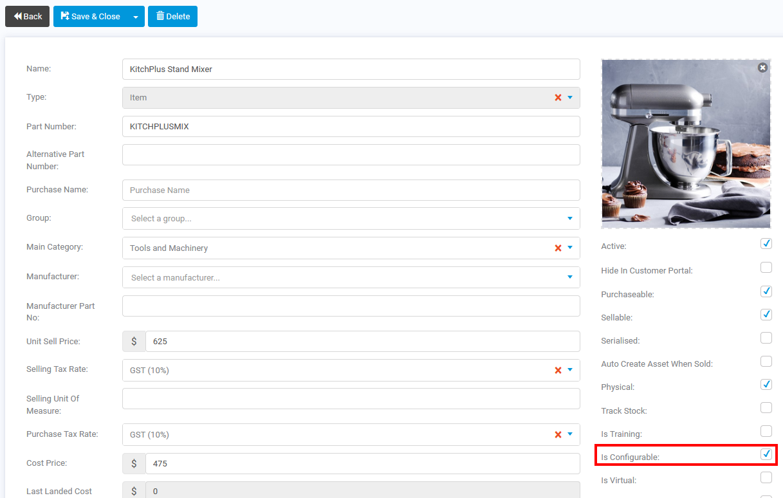Toggle the Sellable checkbox
Screen dimensions: 783x498
click(x=766, y=315)
